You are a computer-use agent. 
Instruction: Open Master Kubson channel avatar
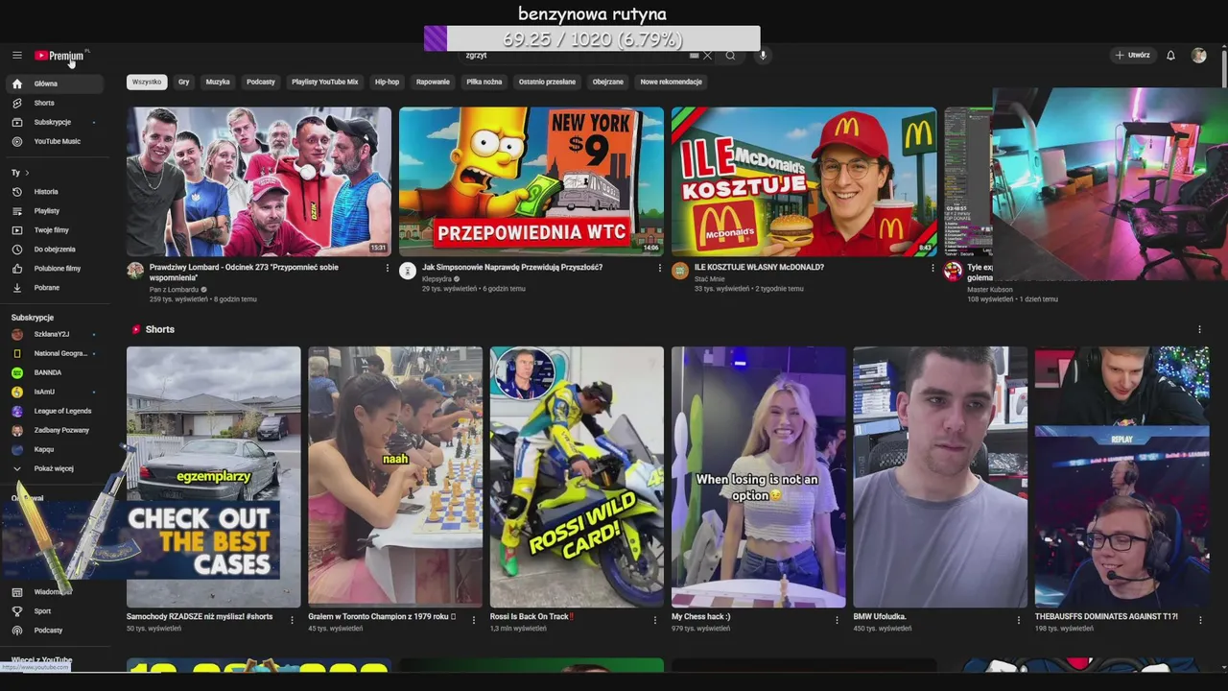pyautogui.click(x=953, y=272)
